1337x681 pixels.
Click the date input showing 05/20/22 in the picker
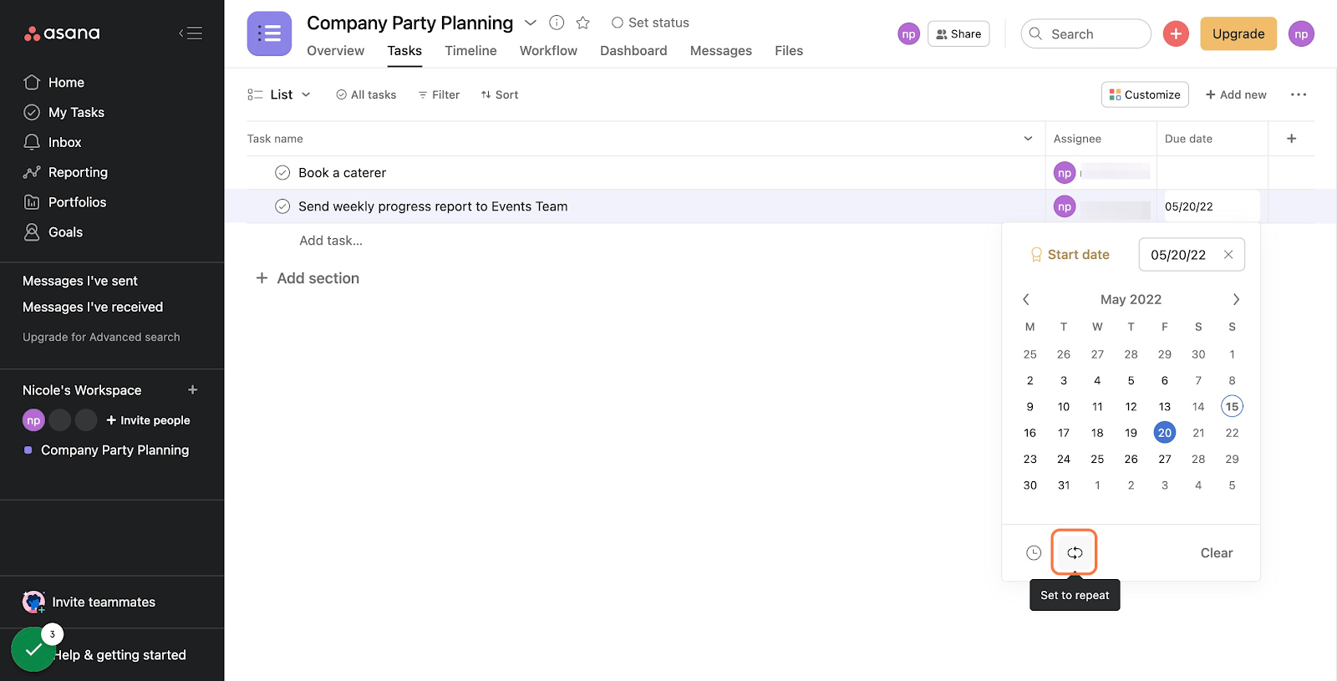click(x=1192, y=255)
